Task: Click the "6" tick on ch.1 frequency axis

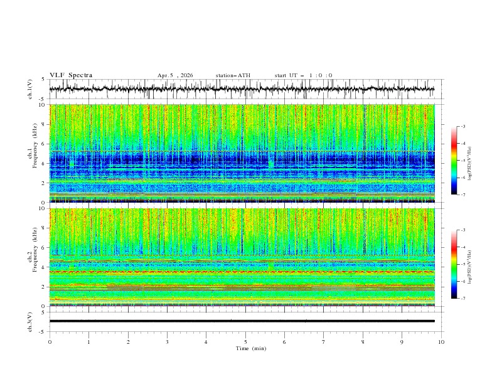Action: [x=44, y=144]
